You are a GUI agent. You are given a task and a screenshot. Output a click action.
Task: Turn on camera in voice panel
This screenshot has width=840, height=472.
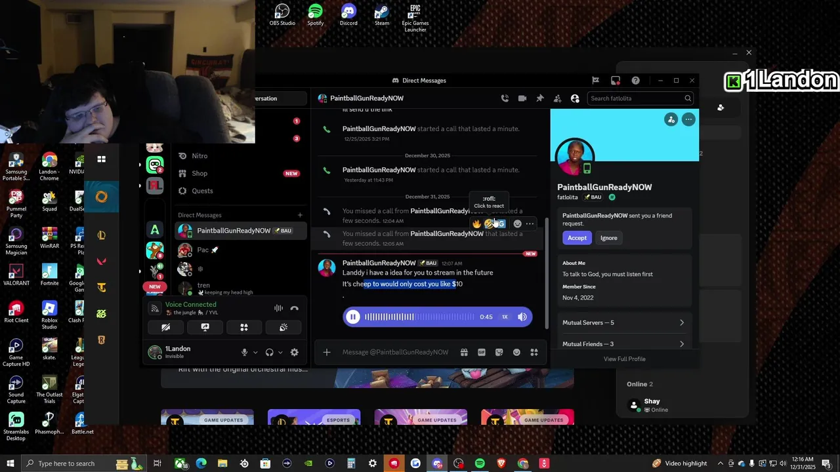tap(166, 327)
